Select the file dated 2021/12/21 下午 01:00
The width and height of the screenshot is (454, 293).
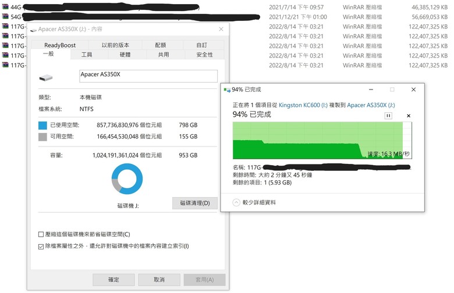pyautogui.click(x=298, y=17)
